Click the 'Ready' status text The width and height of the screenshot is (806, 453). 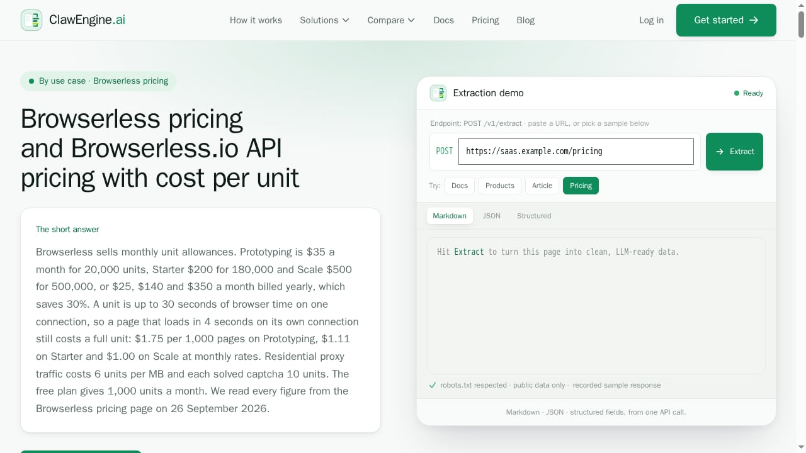(x=753, y=93)
